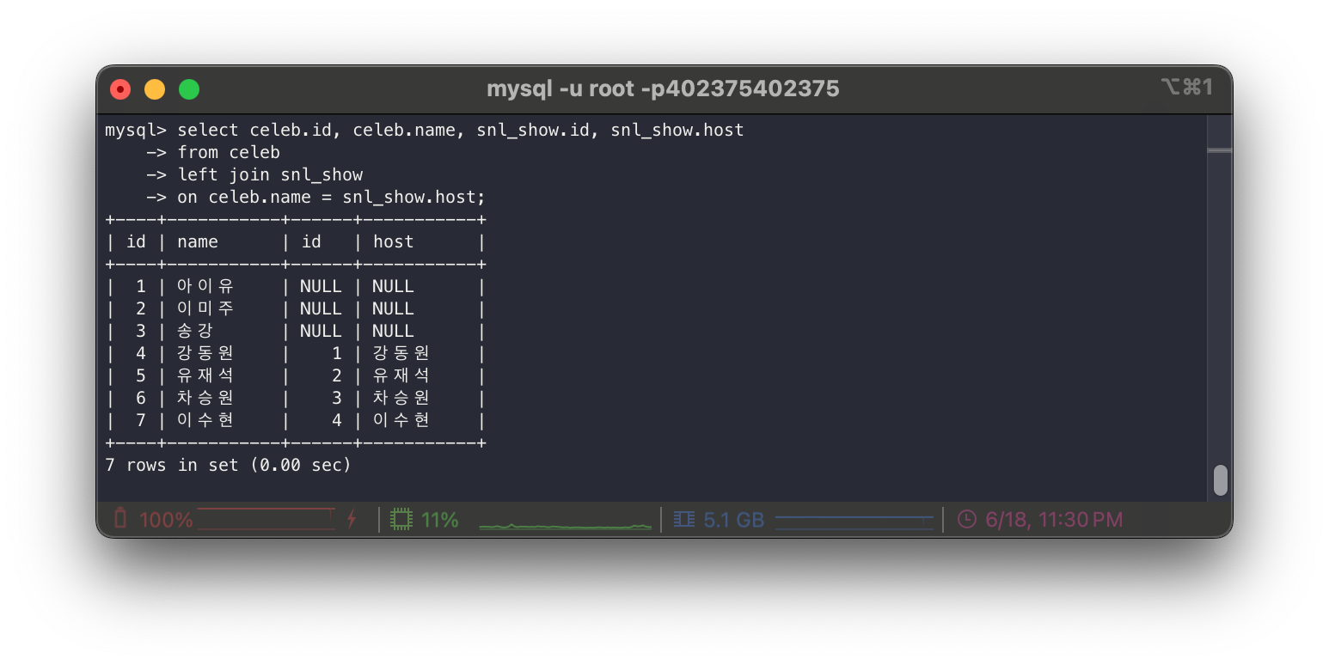
Task: Click the scrollbar mark near the top
Action: tap(1220, 150)
